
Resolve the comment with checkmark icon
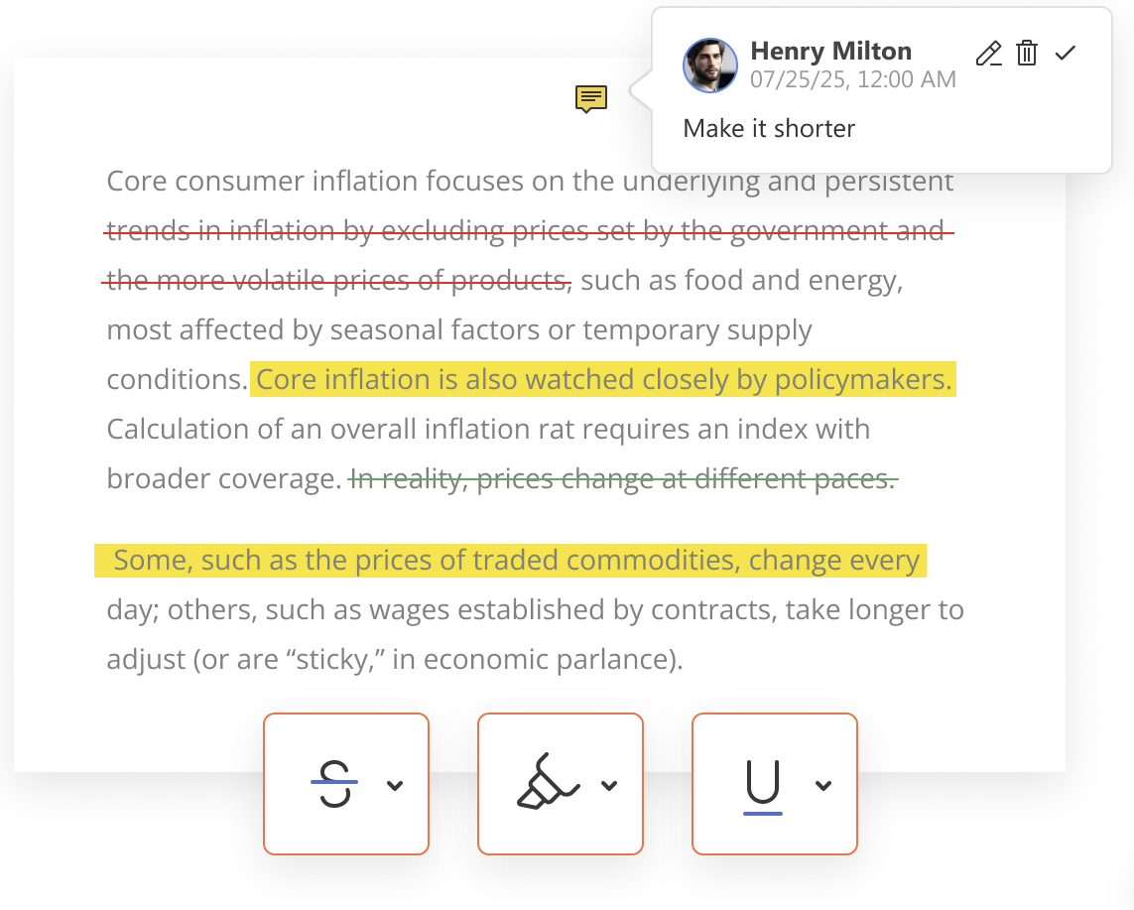1066,54
